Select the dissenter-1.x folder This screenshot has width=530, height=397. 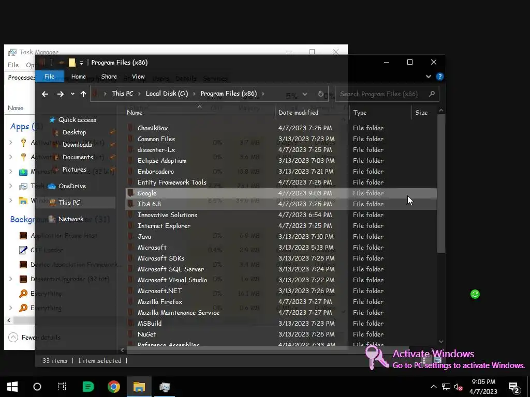156,149
